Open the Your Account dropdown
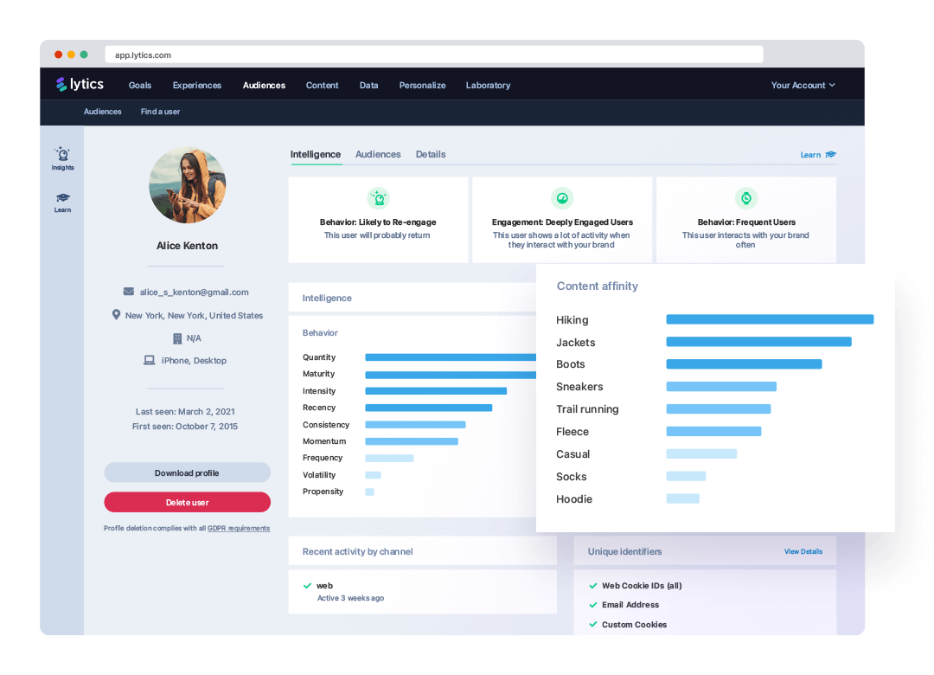 click(x=801, y=85)
